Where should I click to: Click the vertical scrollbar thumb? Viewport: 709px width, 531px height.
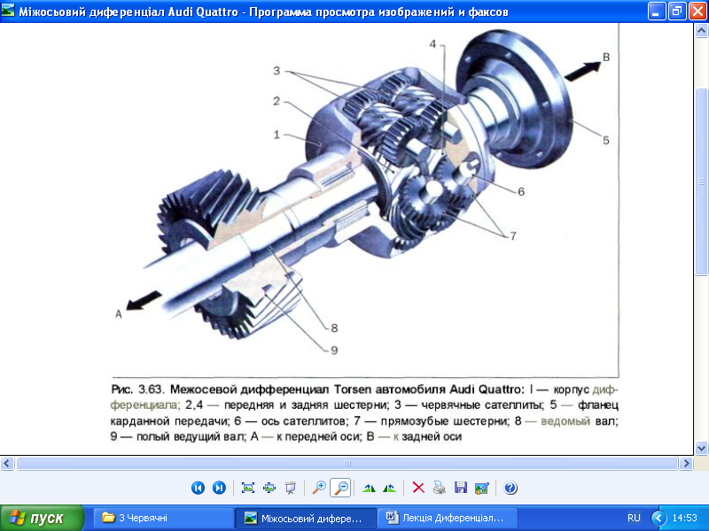[x=701, y=181]
